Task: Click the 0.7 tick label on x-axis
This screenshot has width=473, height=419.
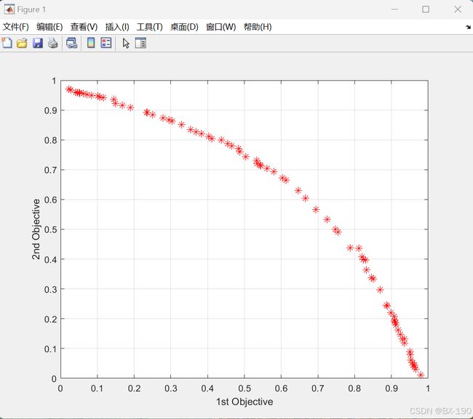Action: click(318, 389)
